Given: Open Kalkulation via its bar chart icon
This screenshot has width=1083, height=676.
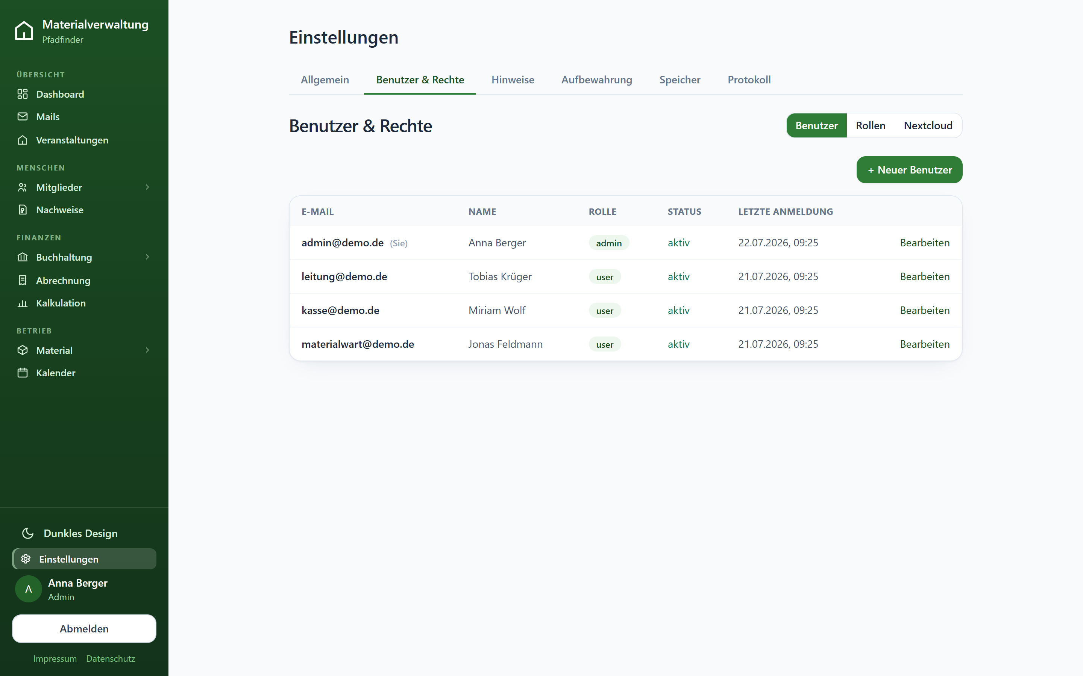Looking at the screenshot, I should (x=23, y=303).
